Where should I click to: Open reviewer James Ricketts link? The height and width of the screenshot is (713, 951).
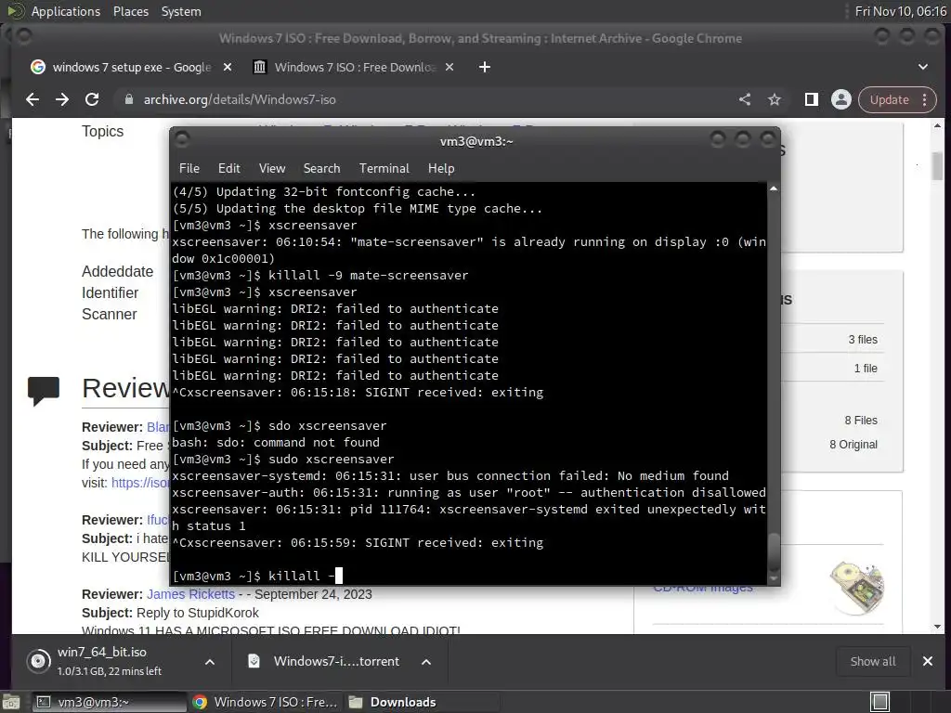190,594
